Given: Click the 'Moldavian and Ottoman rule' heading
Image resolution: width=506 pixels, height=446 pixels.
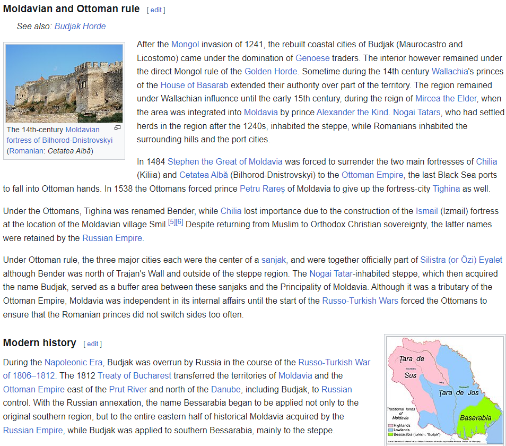Looking at the screenshot, I should click(71, 8).
